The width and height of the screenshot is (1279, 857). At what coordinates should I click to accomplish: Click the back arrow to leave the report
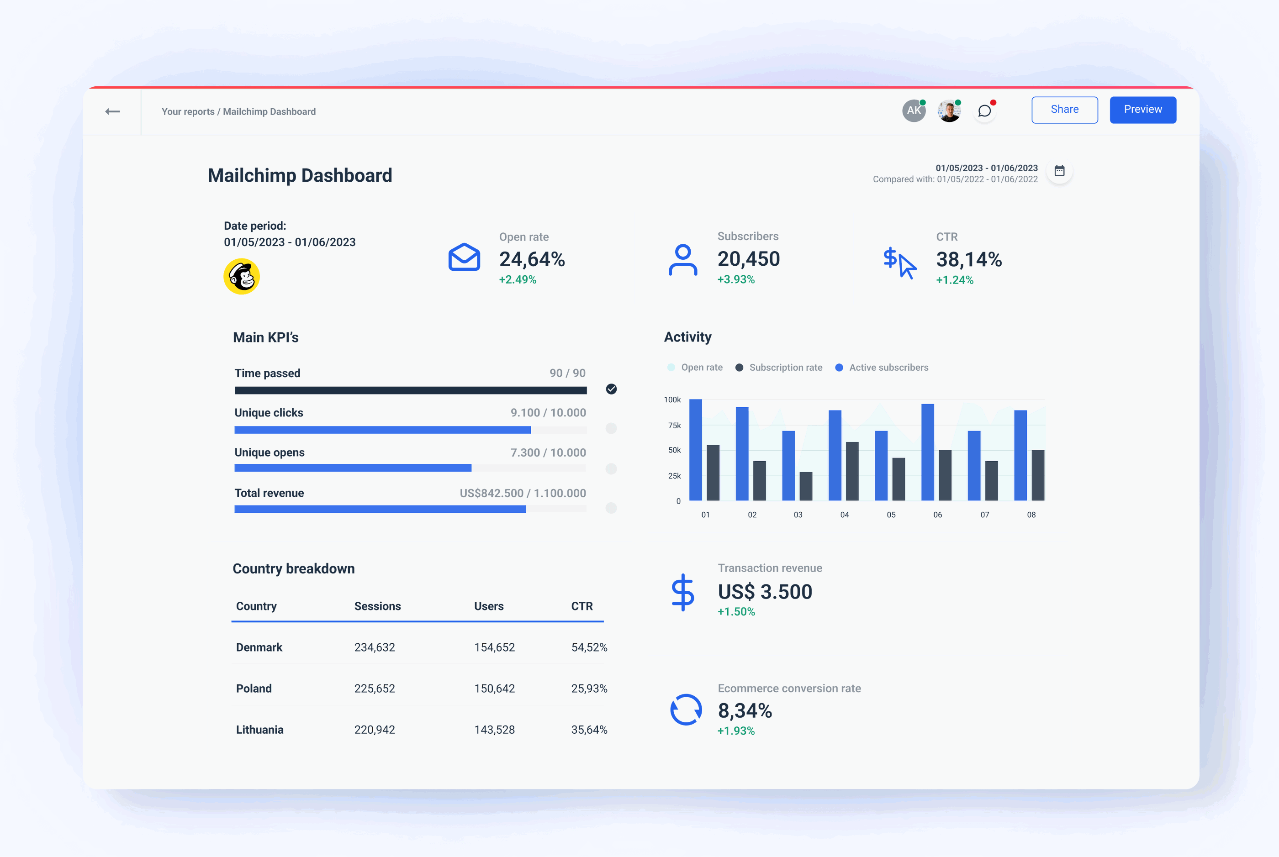113,111
